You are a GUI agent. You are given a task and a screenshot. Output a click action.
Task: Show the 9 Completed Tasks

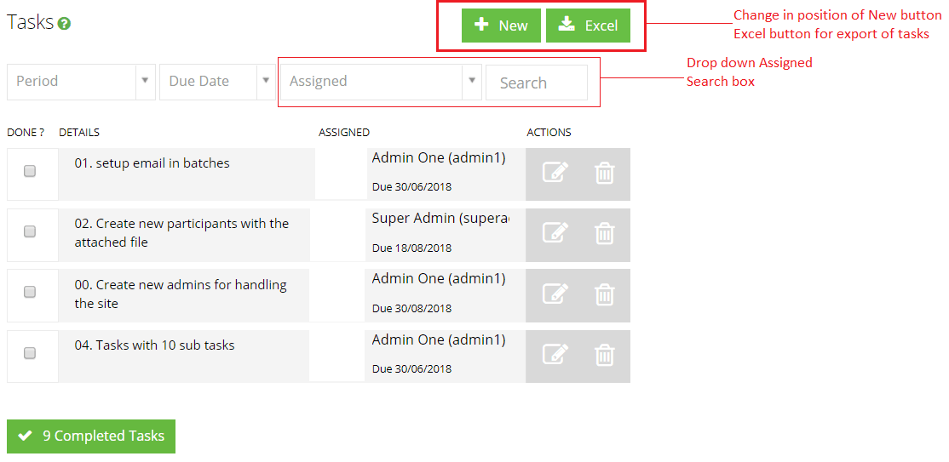point(91,436)
